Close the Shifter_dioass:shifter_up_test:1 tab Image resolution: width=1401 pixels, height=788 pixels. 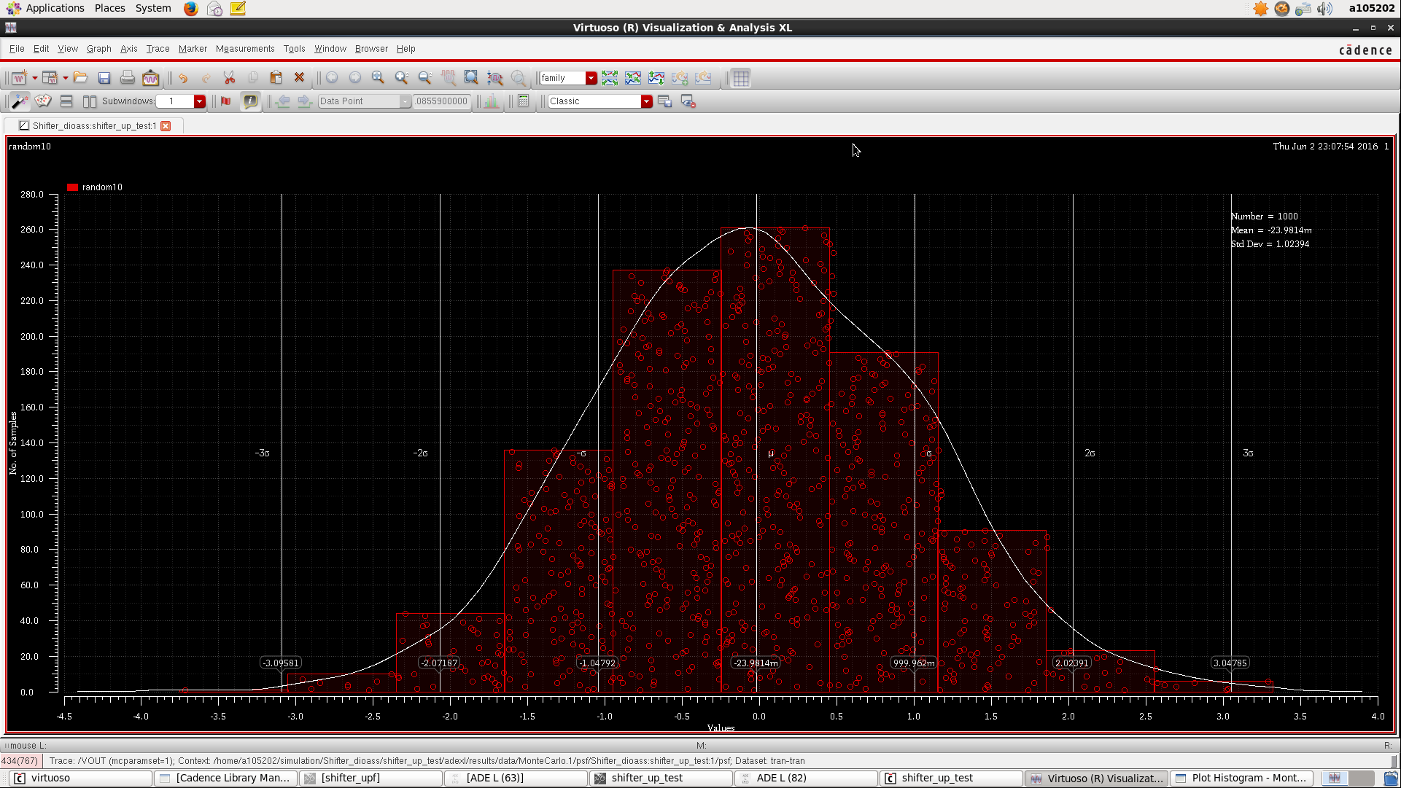(x=166, y=126)
